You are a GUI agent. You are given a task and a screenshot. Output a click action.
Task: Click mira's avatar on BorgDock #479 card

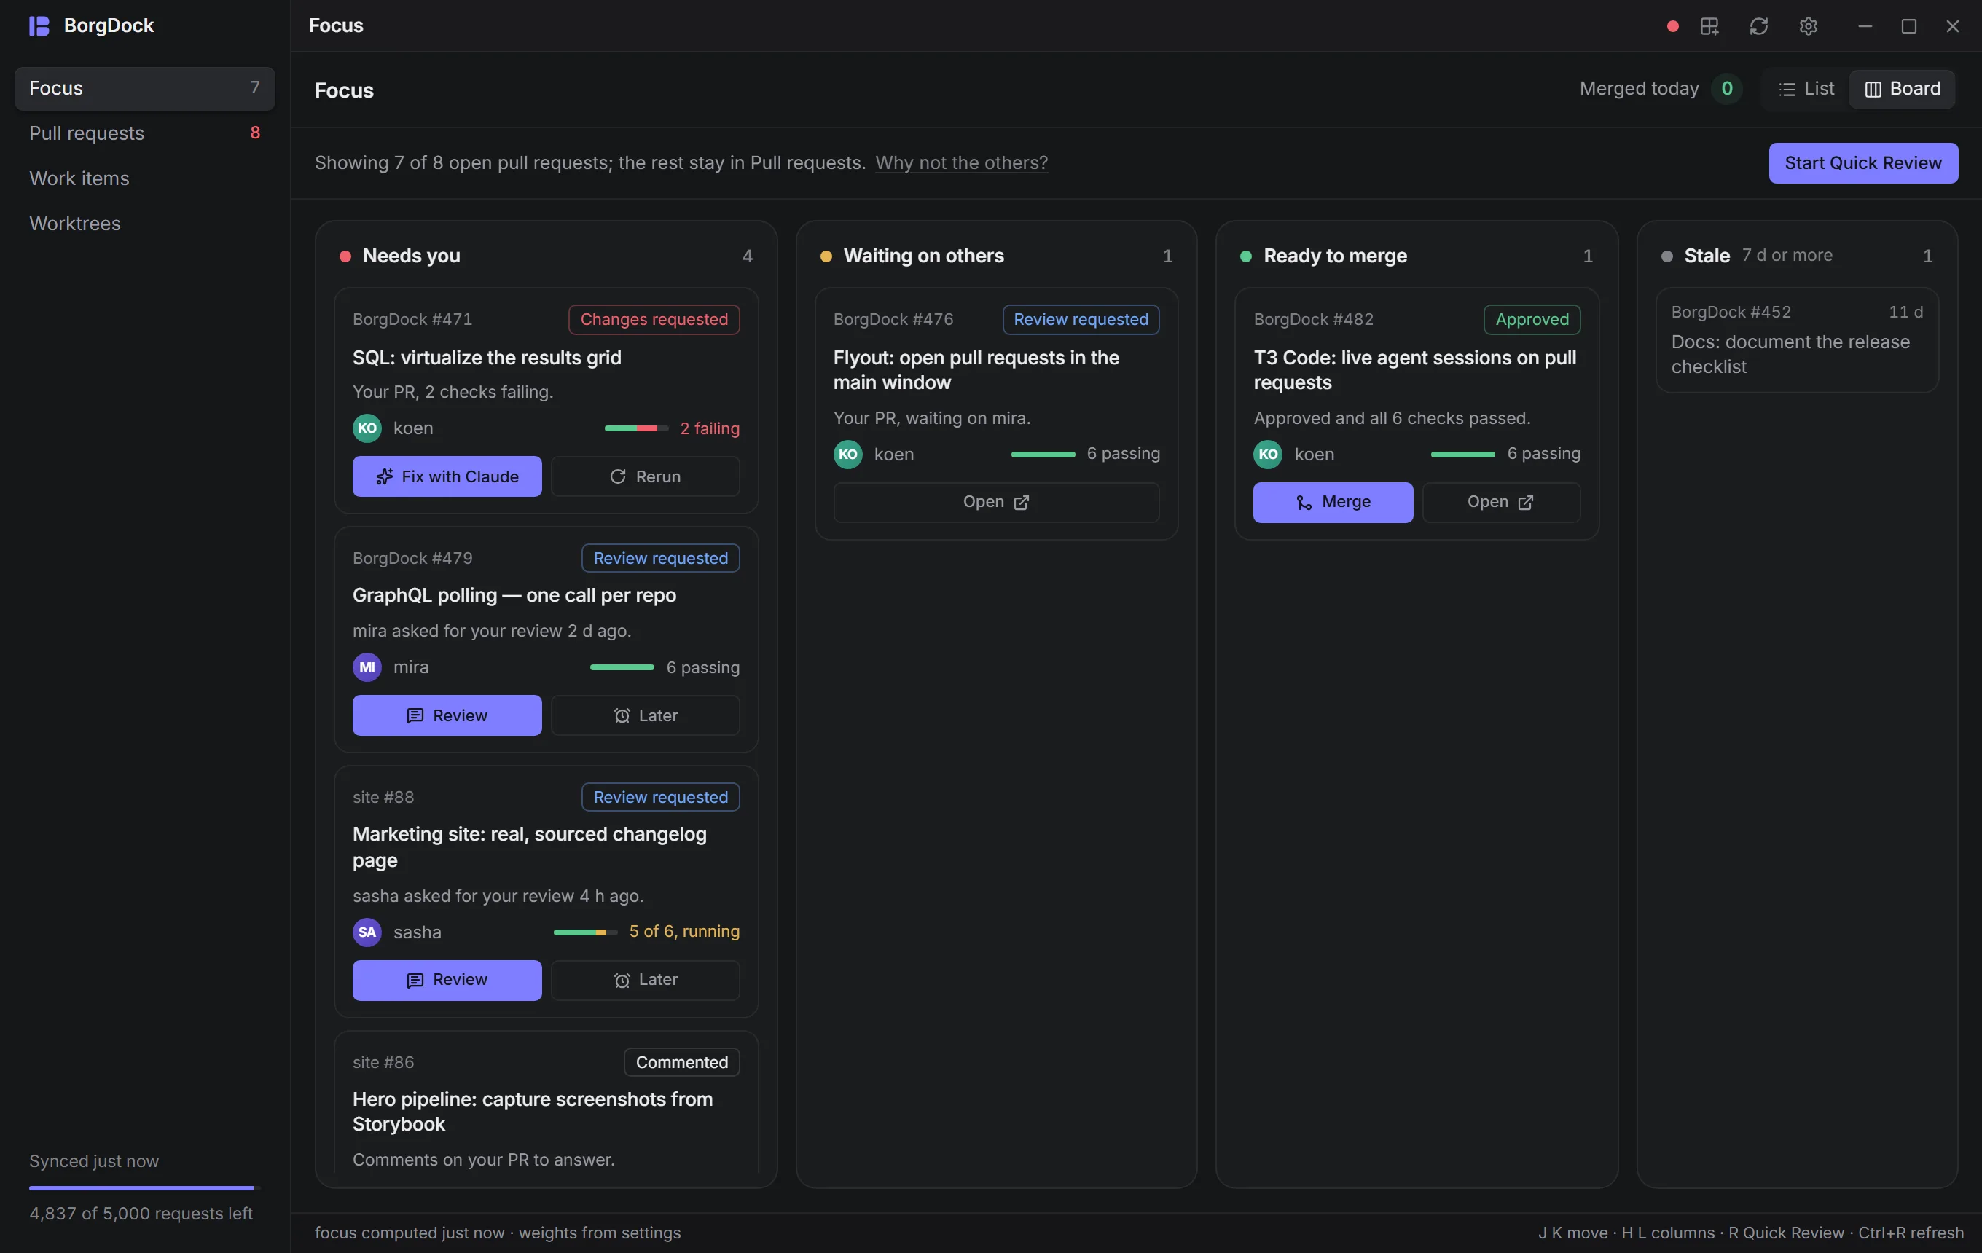[x=367, y=667]
